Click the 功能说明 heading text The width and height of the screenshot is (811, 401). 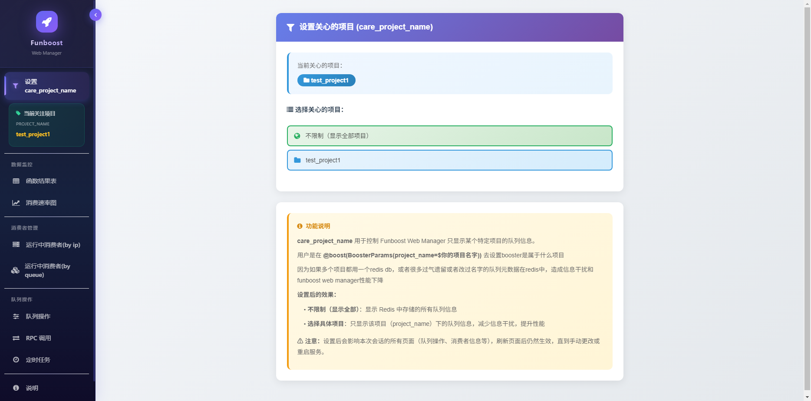pyautogui.click(x=318, y=226)
